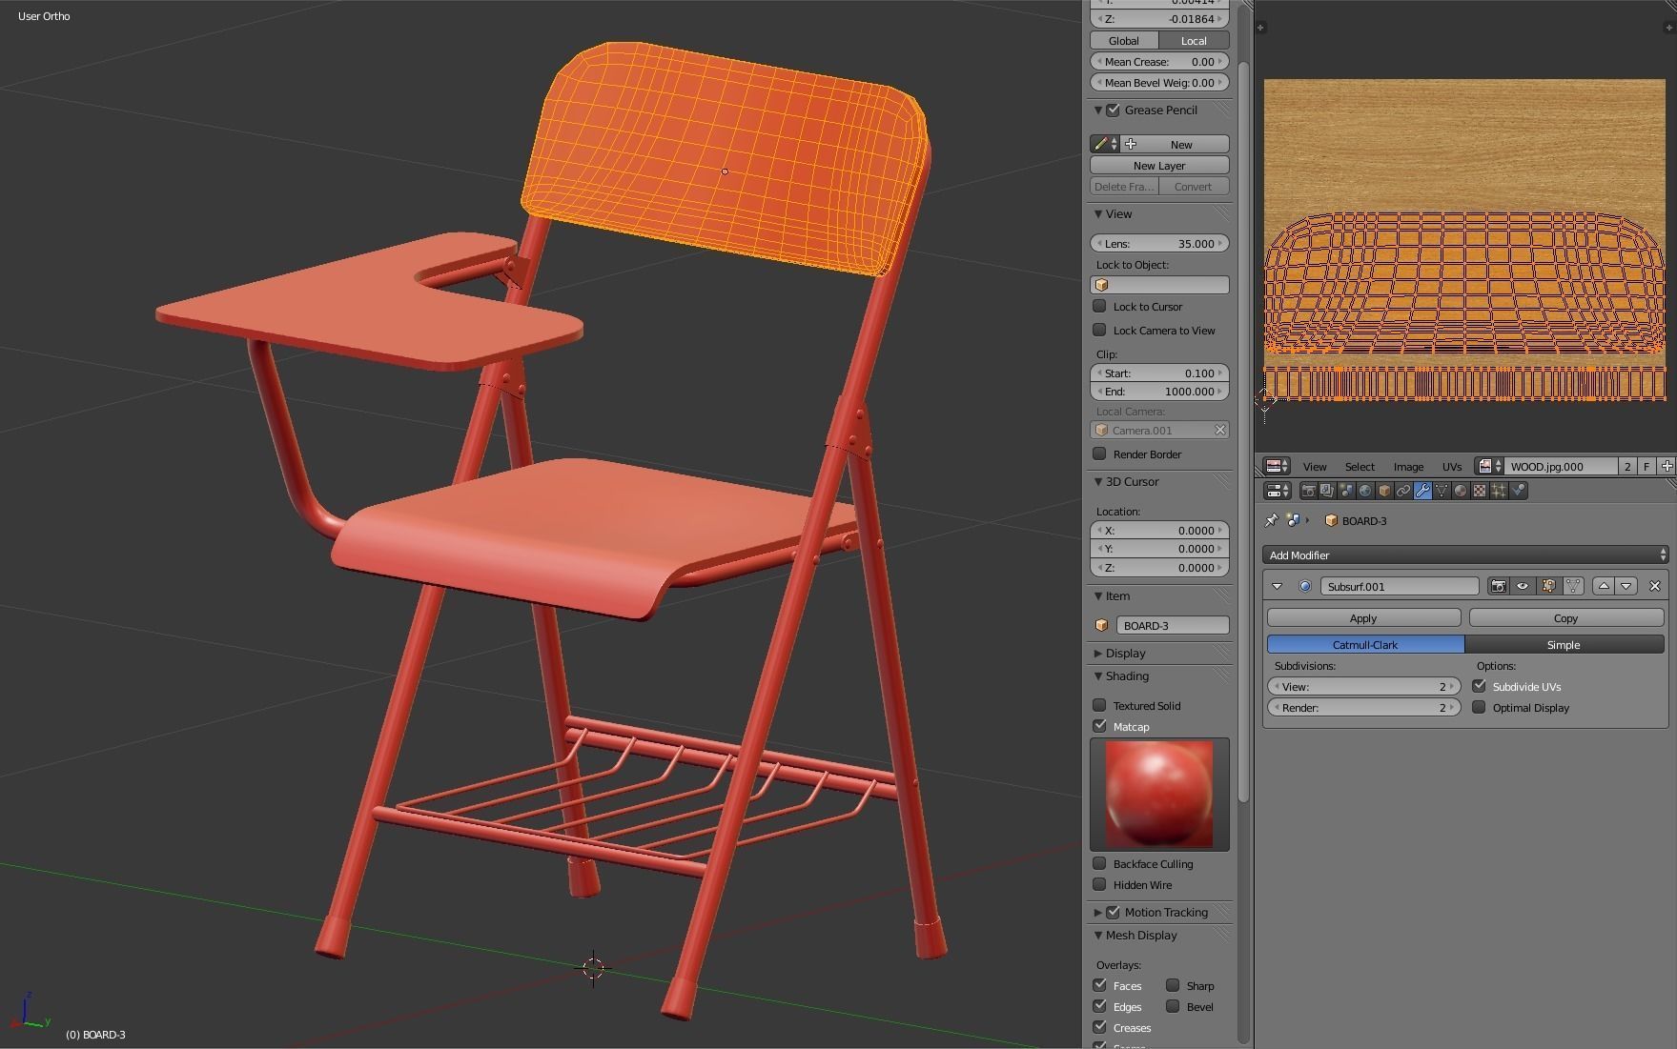Collapse the Subsurf.001 modifier panel arrow
This screenshot has height=1049, width=1677.
1277,586
